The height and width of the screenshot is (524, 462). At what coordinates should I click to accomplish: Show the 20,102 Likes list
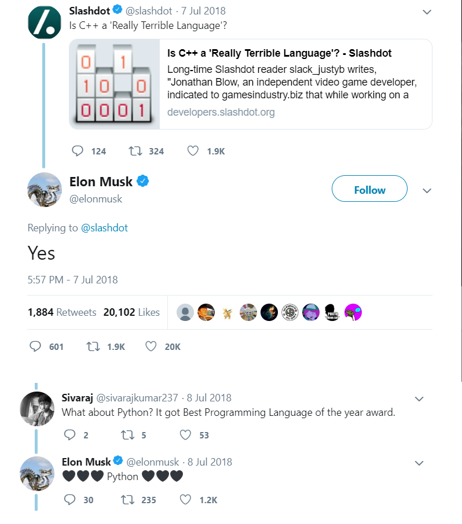coord(131,312)
